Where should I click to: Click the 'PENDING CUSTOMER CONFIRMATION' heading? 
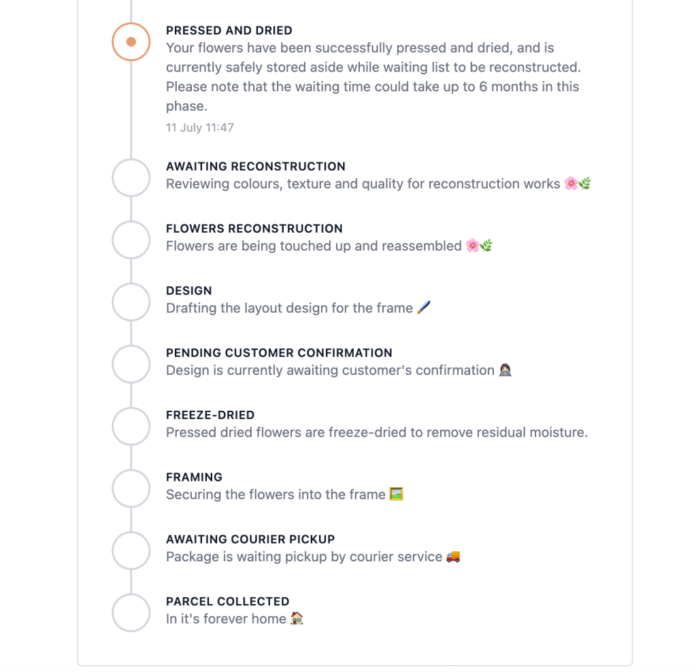click(x=279, y=353)
